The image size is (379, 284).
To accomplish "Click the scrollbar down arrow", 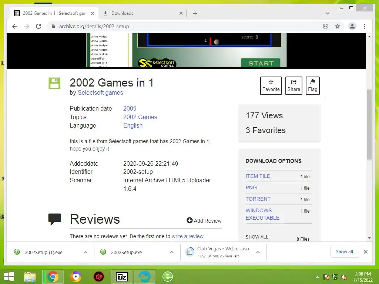I will (369, 238).
